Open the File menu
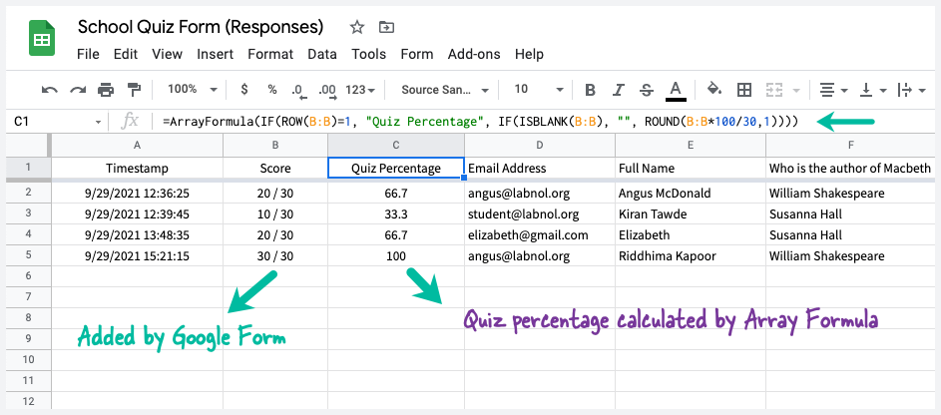This screenshot has width=941, height=415. pos(88,54)
